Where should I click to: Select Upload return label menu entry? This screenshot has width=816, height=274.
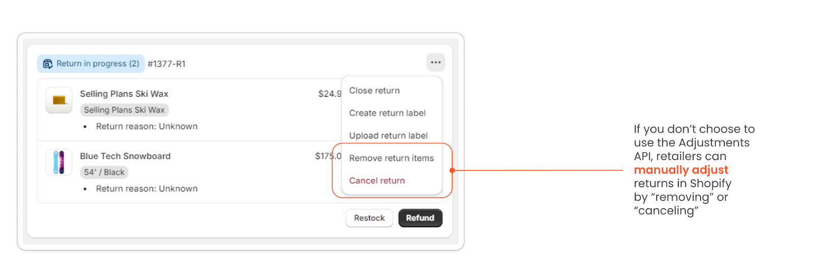point(388,135)
